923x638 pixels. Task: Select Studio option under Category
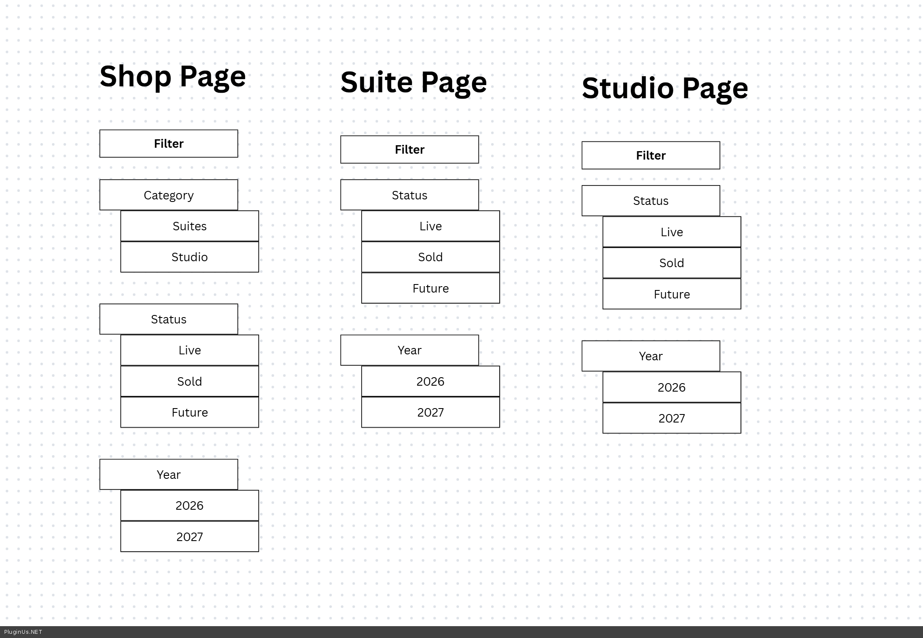(x=189, y=257)
